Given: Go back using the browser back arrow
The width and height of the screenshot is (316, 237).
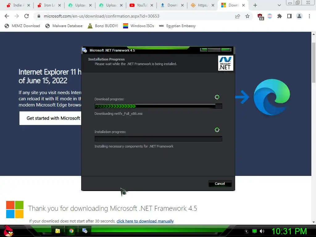Looking at the screenshot, I should coord(7,16).
